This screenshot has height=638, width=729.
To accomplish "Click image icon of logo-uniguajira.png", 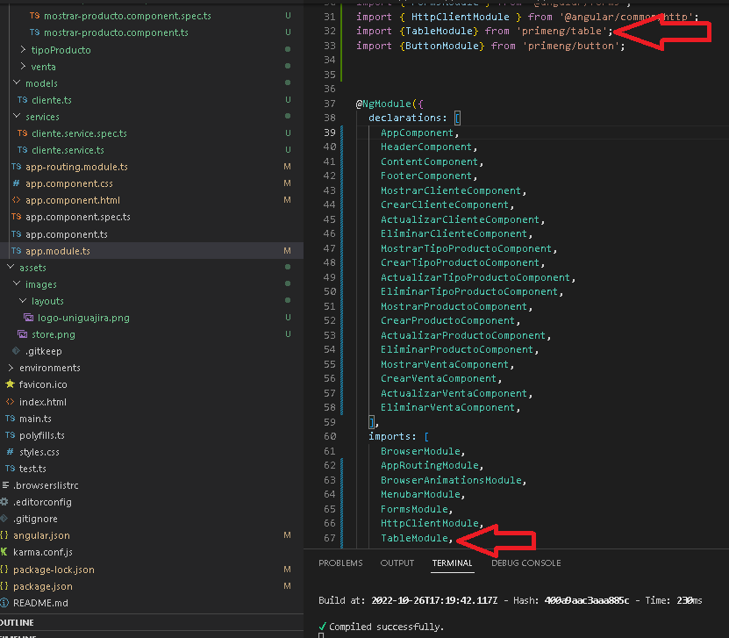I will (x=29, y=318).
